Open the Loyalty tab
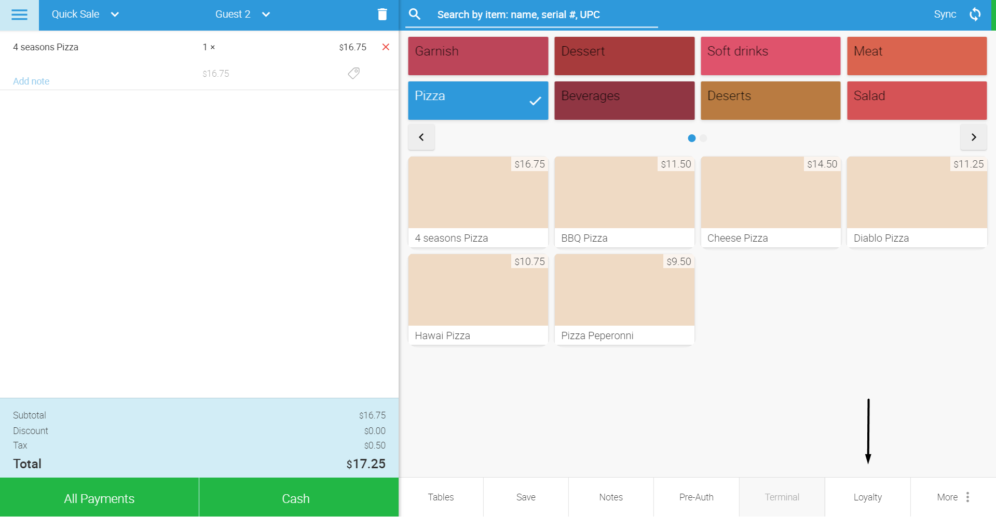 (x=868, y=497)
